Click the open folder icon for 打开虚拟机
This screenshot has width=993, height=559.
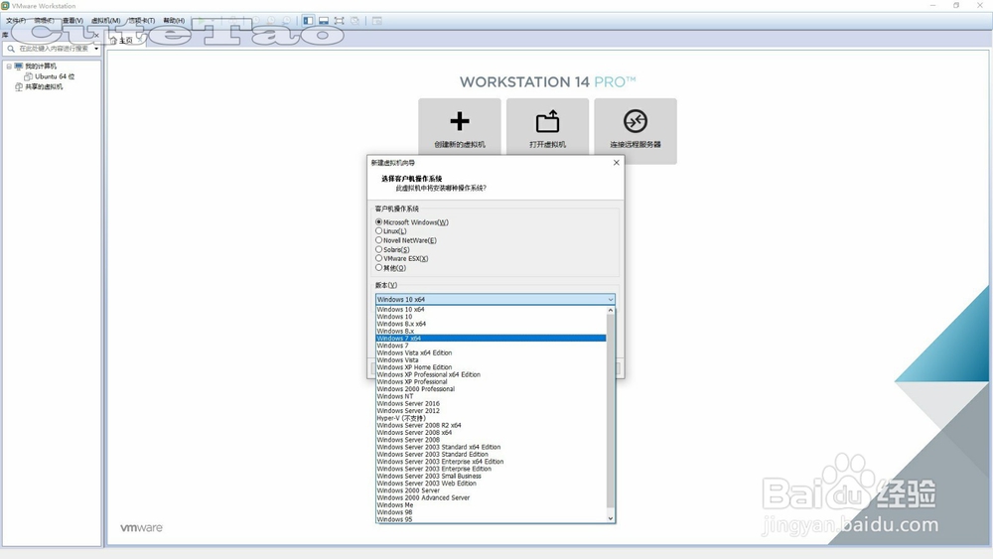tap(548, 121)
